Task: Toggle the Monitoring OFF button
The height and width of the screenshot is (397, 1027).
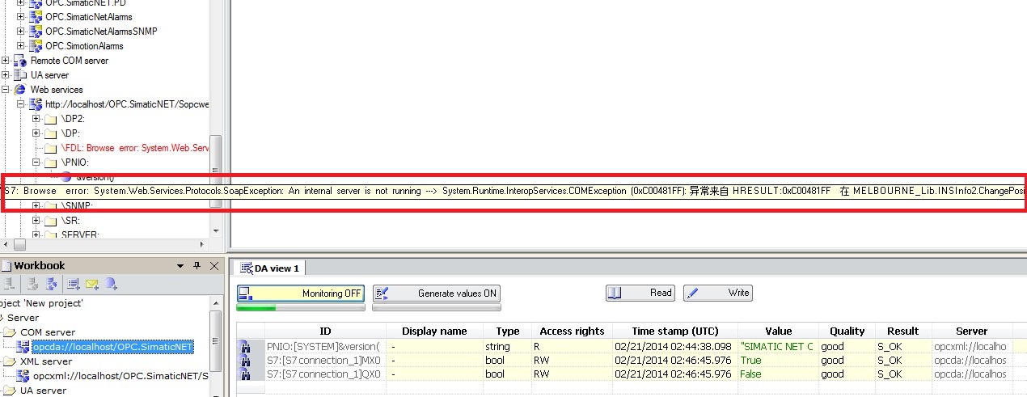Action: [301, 294]
